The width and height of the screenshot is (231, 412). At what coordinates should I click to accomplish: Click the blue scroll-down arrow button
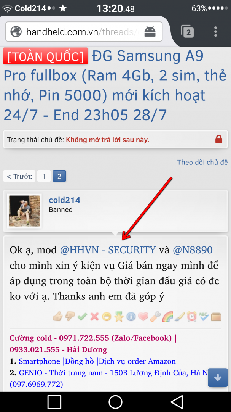point(218,378)
